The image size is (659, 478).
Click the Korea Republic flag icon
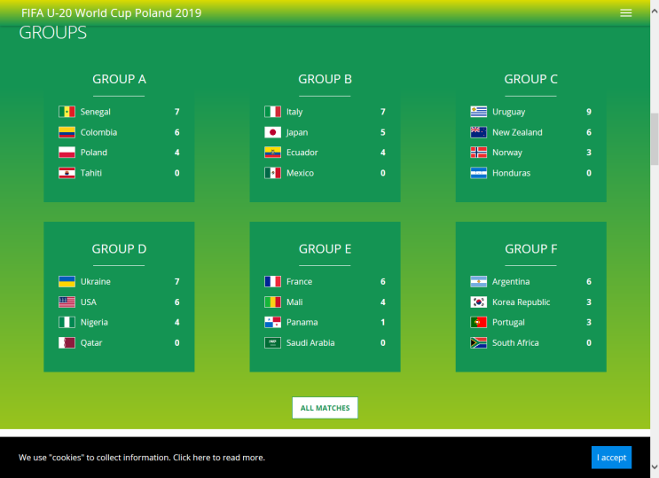tap(479, 302)
